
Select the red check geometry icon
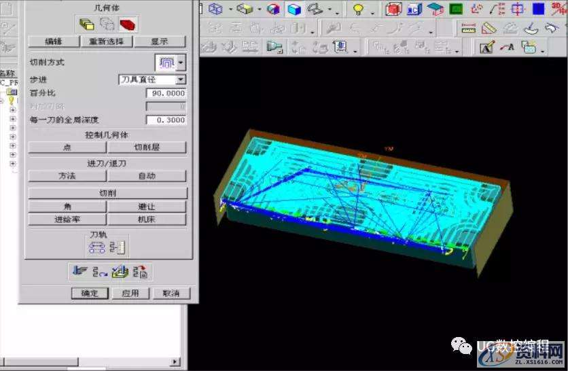(x=126, y=24)
